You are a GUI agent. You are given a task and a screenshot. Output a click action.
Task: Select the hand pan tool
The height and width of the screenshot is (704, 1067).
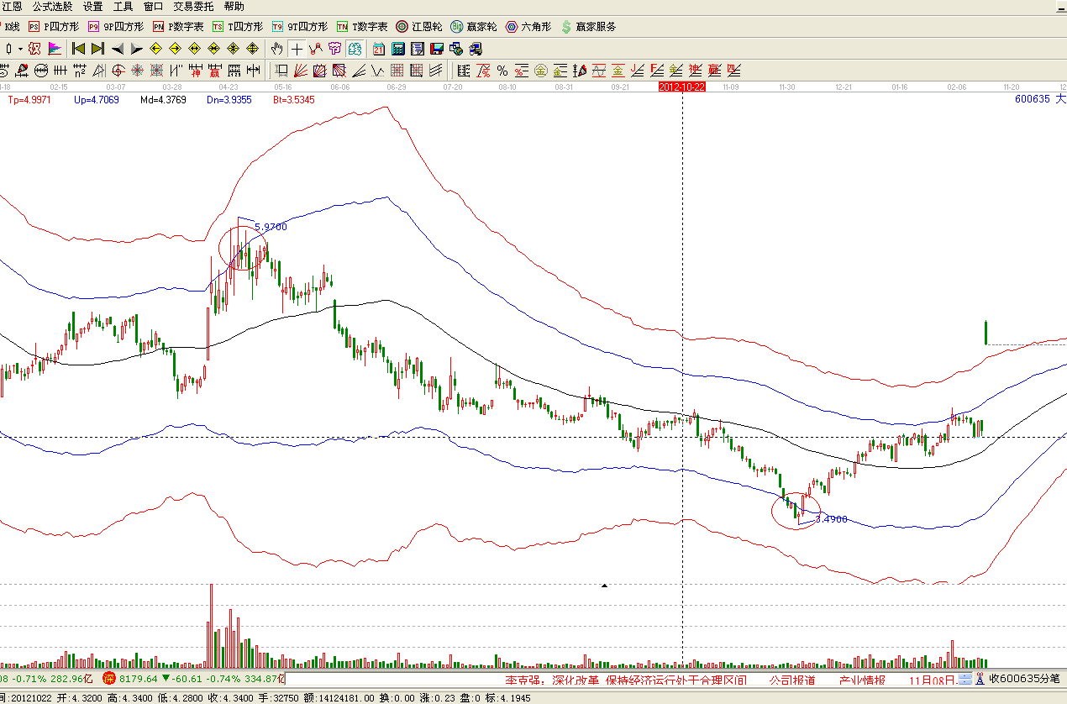point(278,49)
